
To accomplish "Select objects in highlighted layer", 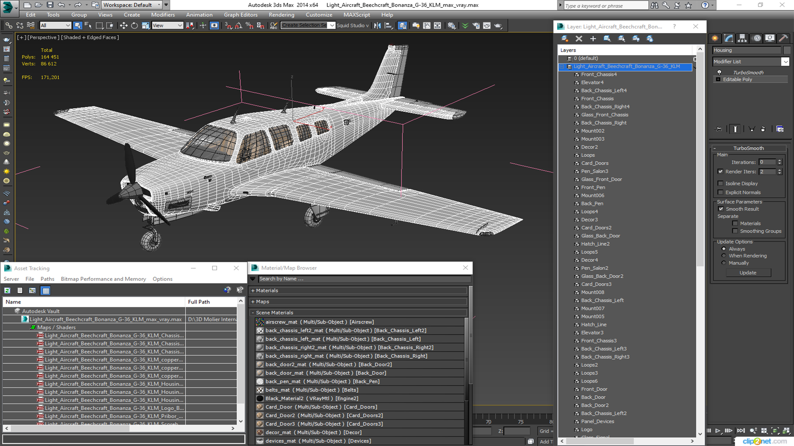I will tap(607, 38).
